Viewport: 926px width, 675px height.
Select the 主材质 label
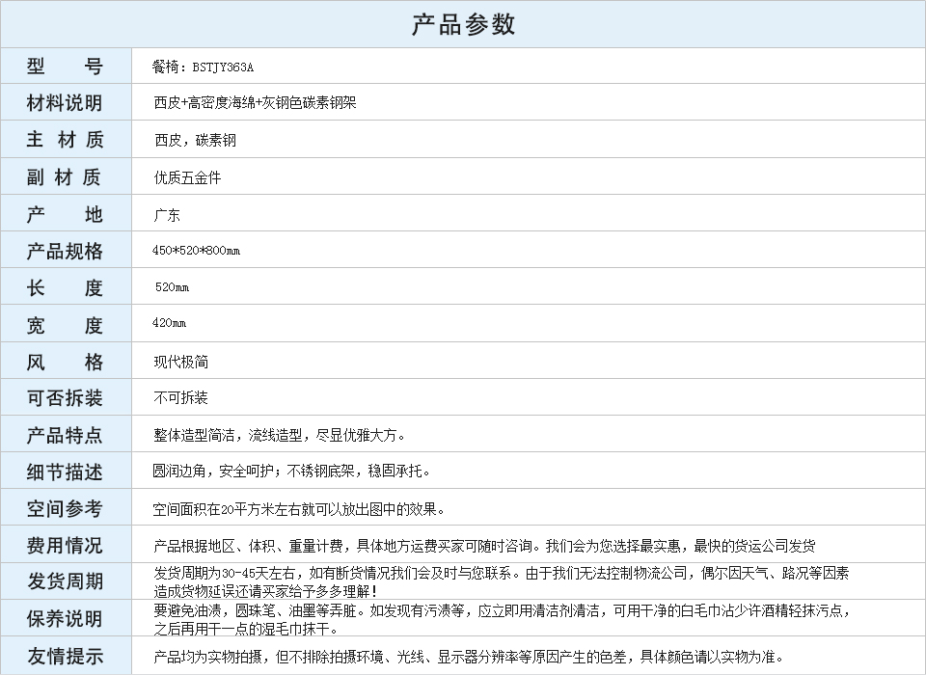tap(65, 140)
